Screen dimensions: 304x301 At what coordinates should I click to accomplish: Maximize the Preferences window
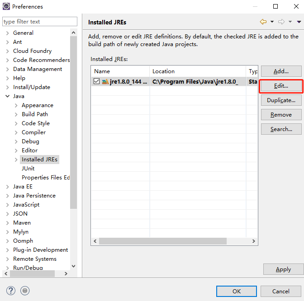pyautogui.click(x=275, y=6)
